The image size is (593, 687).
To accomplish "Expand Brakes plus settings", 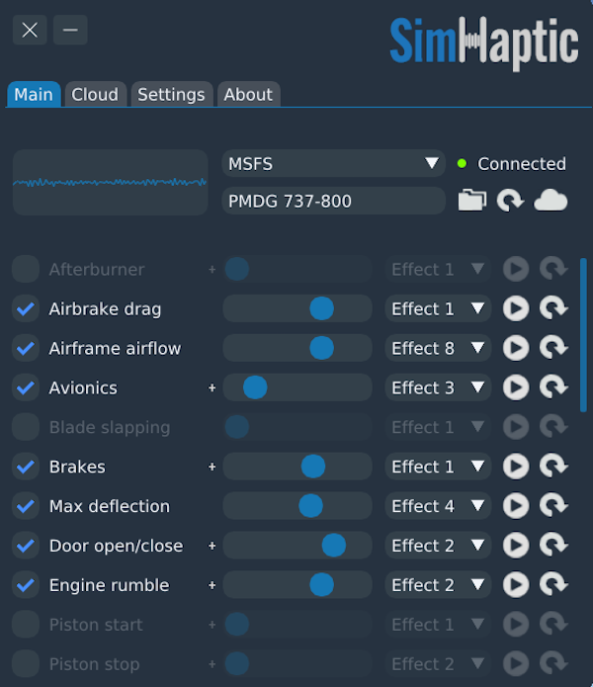I will click(x=212, y=467).
